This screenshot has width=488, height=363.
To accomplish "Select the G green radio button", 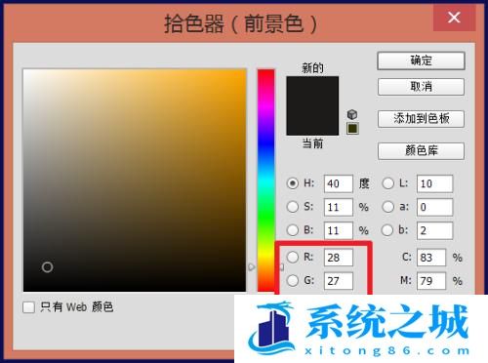I will tap(293, 281).
